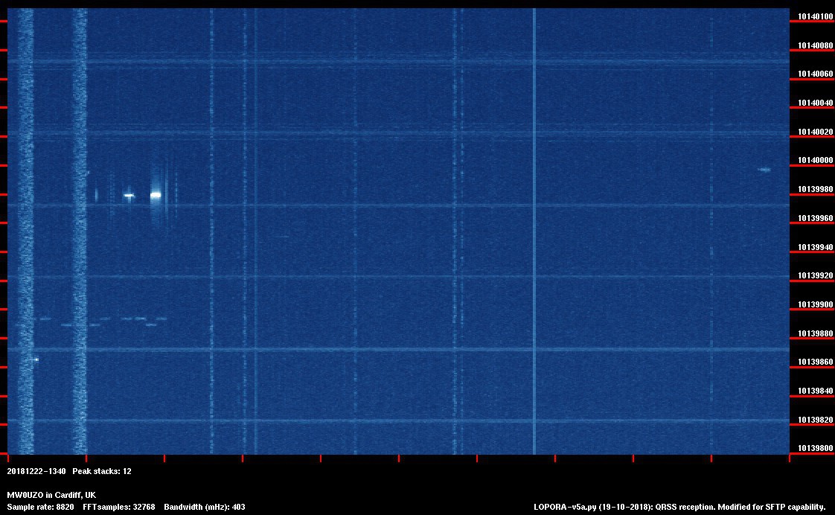Click the Sample rate: 8820 text
The image size is (835, 515).
[x=40, y=507]
